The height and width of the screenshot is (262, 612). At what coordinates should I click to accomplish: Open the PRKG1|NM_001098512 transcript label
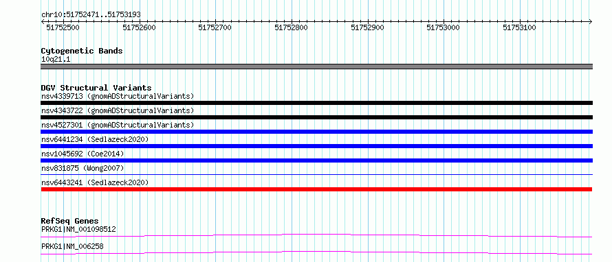tap(78, 229)
